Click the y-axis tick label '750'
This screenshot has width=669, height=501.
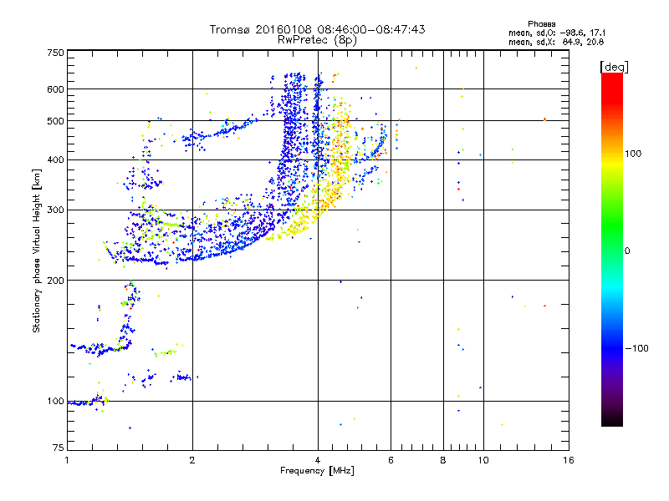[x=55, y=53]
